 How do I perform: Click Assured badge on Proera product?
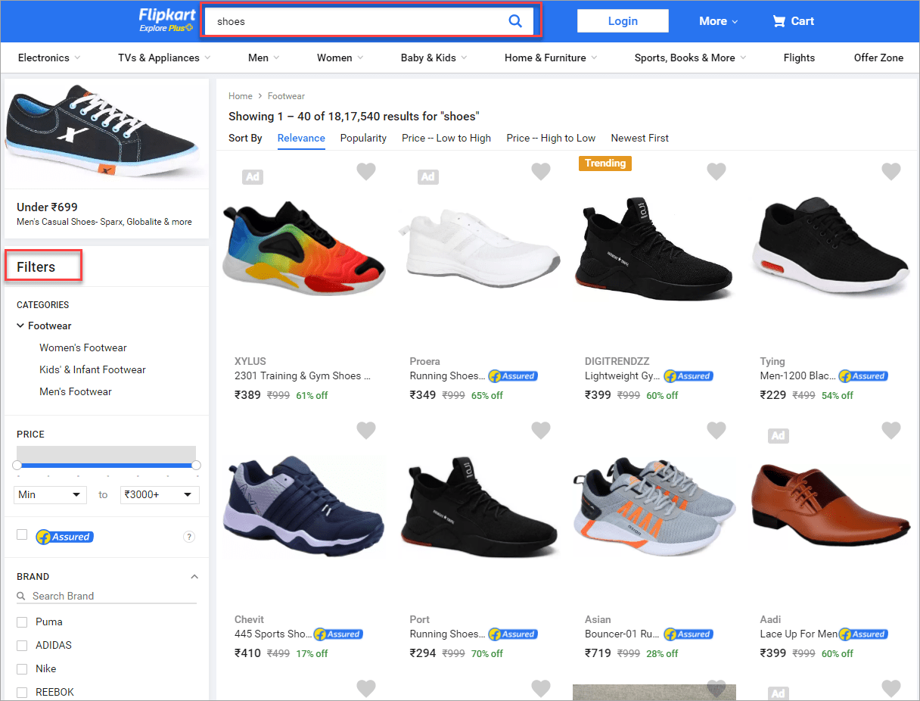click(512, 375)
